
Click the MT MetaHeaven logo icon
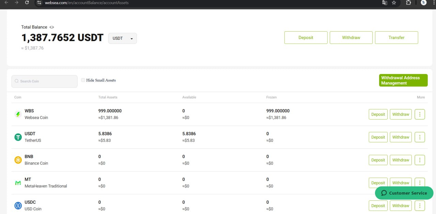18,183
